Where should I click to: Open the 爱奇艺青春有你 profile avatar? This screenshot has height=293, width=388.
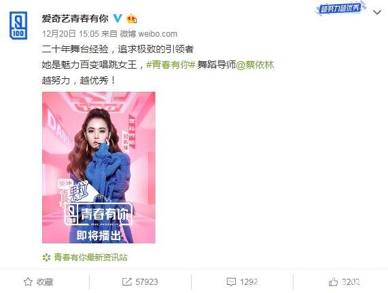coord(18,25)
